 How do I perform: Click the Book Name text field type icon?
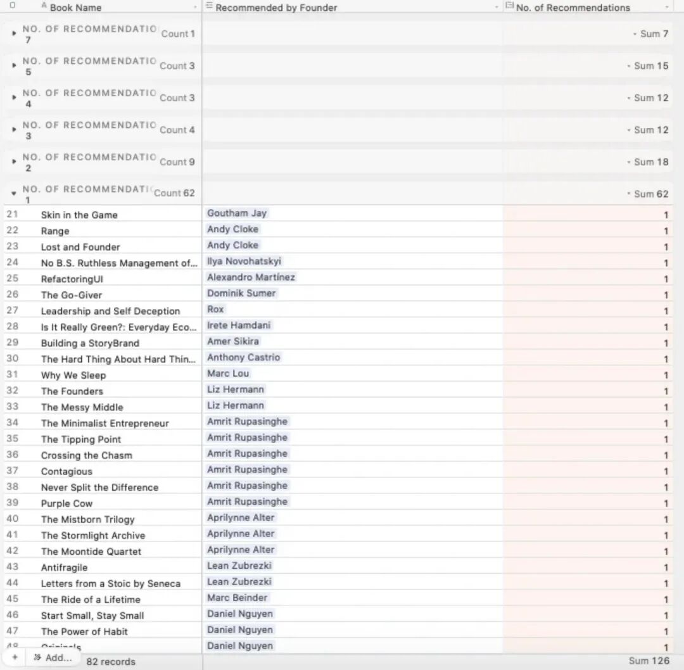pyautogui.click(x=44, y=5)
